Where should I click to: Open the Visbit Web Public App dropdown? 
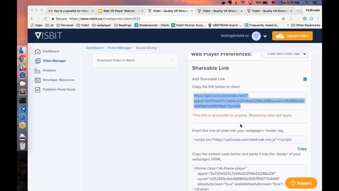point(285,54)
